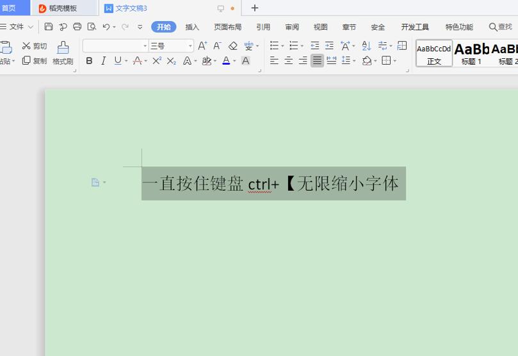Open a new tab with plus button
Viewport: 518px width, 356px height.
coord(254,8)
